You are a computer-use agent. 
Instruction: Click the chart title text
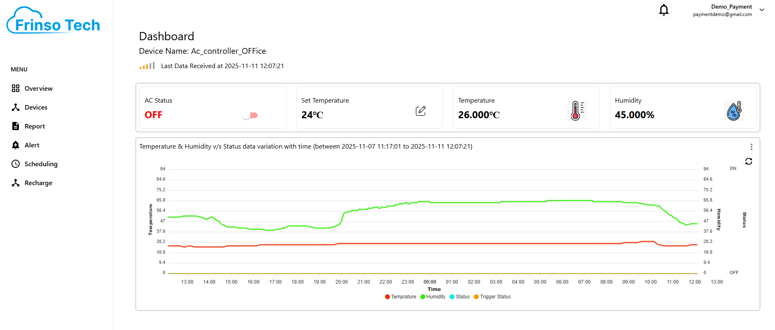click(306, 146)
